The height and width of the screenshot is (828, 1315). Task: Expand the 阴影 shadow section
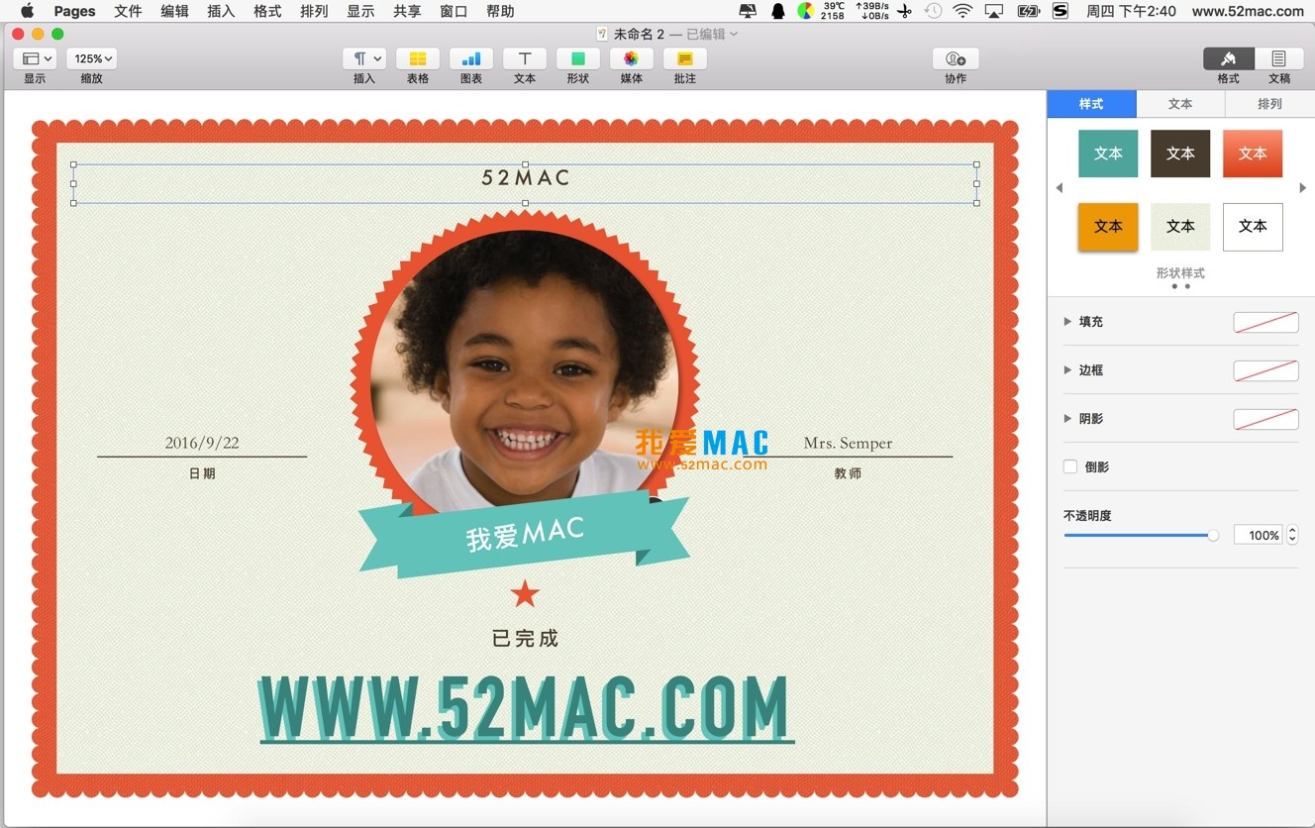[x=1067, y=419]
